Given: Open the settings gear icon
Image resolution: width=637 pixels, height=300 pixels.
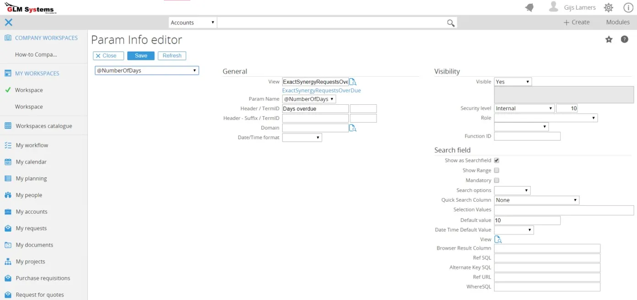Looking at the screenshot, I should pyautogui.click(x=608, y=8).
